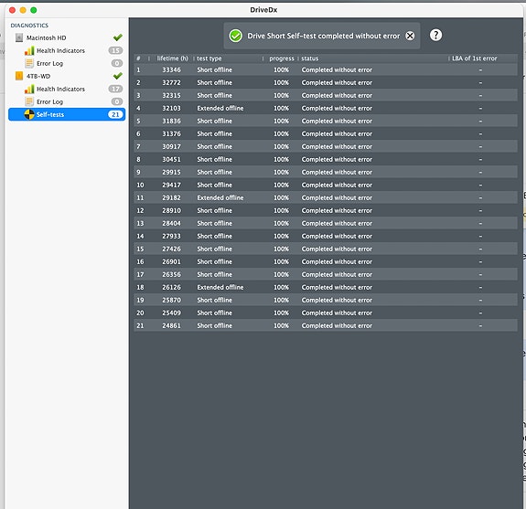This screenshot has width=526, height=509.
Task: Select the Macintosh HD drive icon
Action: click(19, 37)
